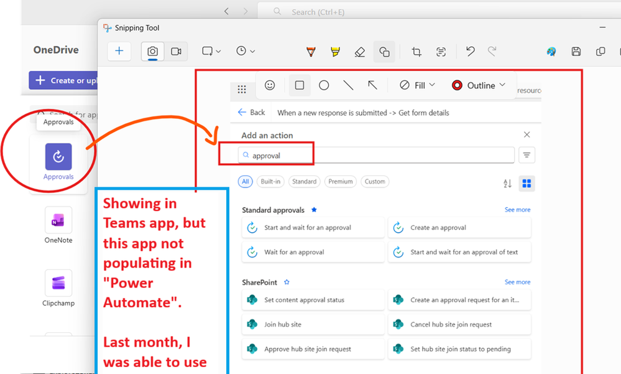Click the A-Z sort icon

pos(508,184)
